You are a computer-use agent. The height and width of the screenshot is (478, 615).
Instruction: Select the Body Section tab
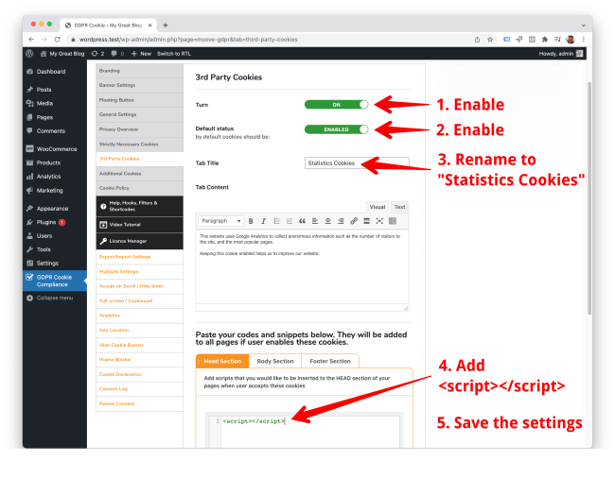click(x=275, y=361)
